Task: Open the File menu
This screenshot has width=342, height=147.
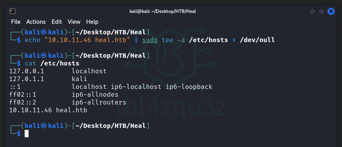Action: (x=16, y=22)
